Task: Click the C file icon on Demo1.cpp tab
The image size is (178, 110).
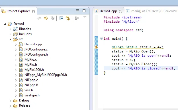Action: (x=96, y=11)
